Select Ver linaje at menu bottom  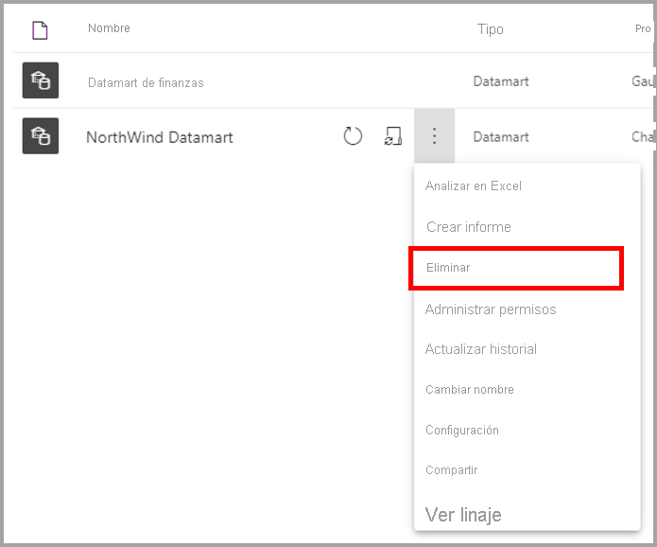tap(463, 514)
